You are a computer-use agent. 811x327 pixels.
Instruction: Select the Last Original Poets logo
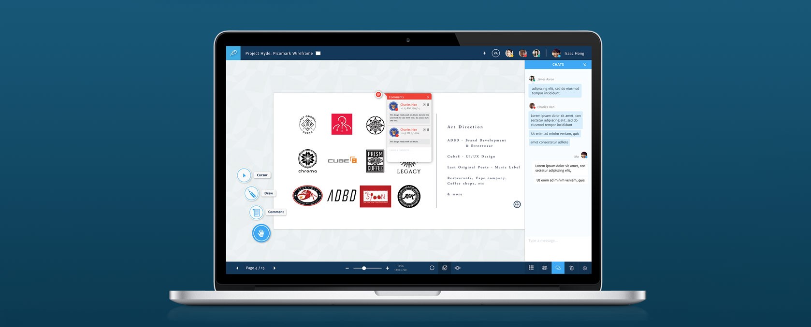[307, 125]
